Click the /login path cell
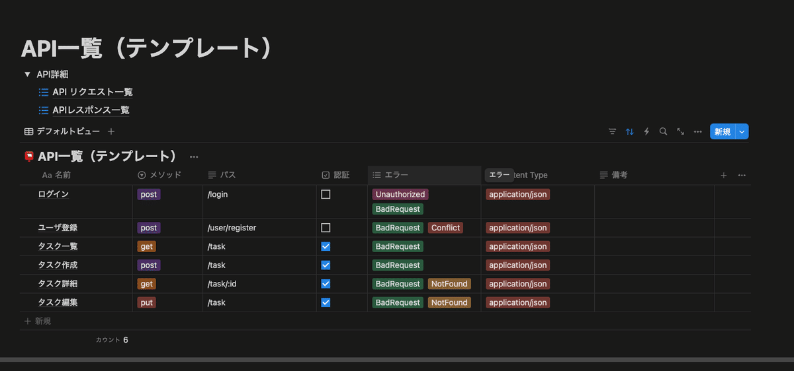The width and height of the screenshot is (794, 371). coord(259,201)
